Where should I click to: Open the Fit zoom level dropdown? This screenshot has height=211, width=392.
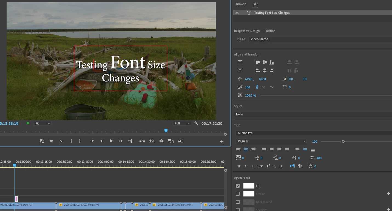point(42,123)
